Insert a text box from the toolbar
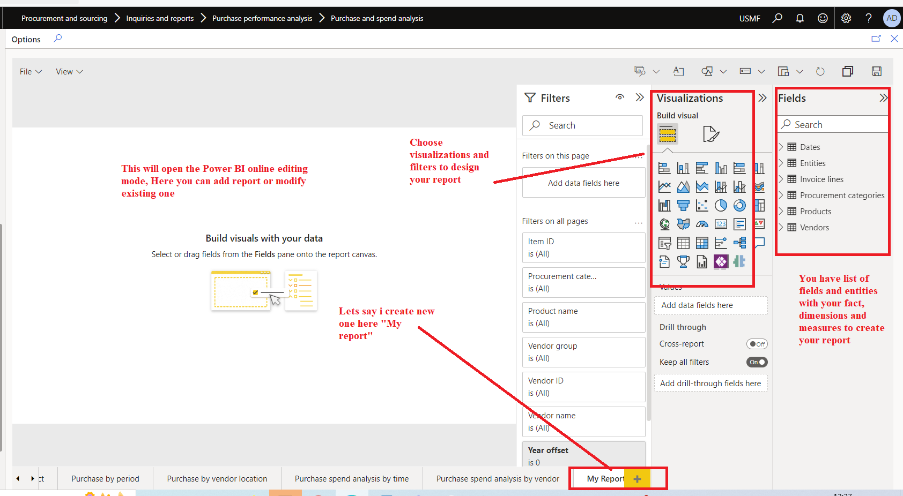The height and width of the screenshot is (496, 903). 679,71
